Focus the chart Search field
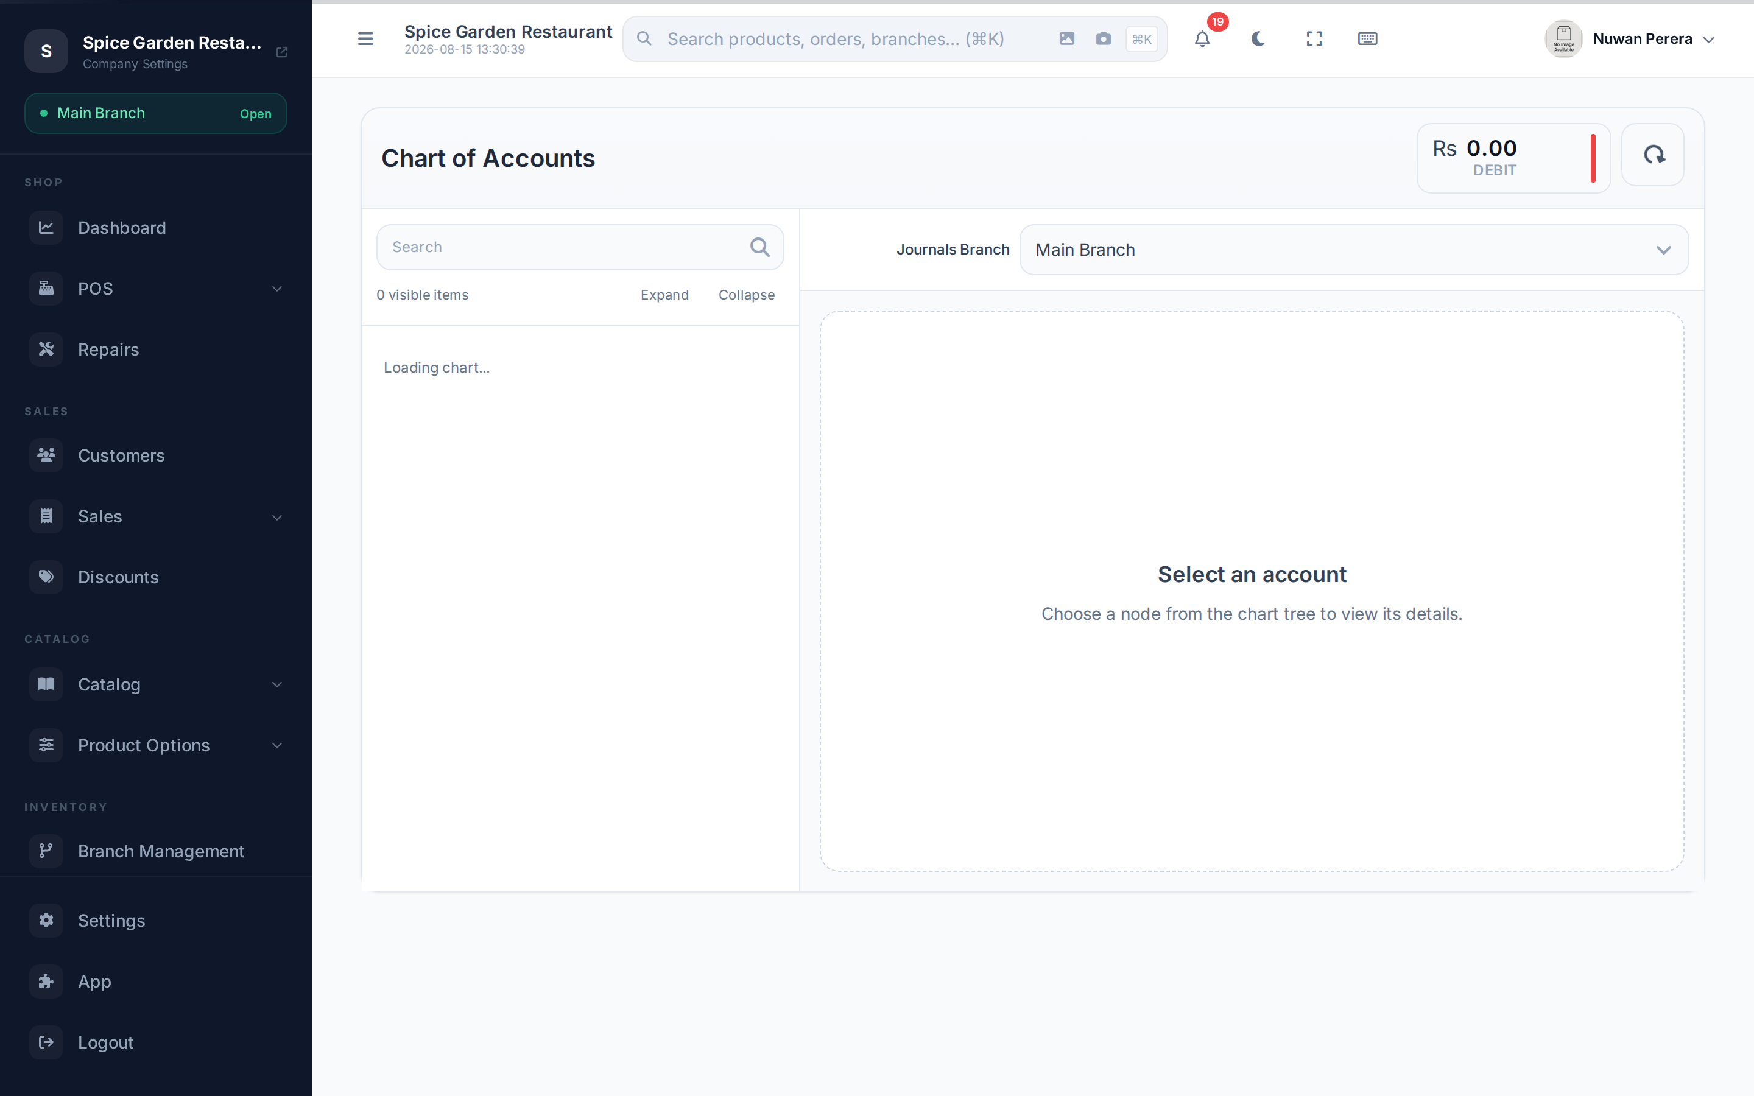This screenshot has width=1754, height=1096. [x=580, y=247]
